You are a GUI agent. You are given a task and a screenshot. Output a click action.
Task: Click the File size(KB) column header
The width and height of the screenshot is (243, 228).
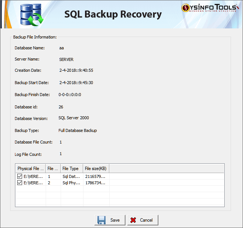[96, 169]
